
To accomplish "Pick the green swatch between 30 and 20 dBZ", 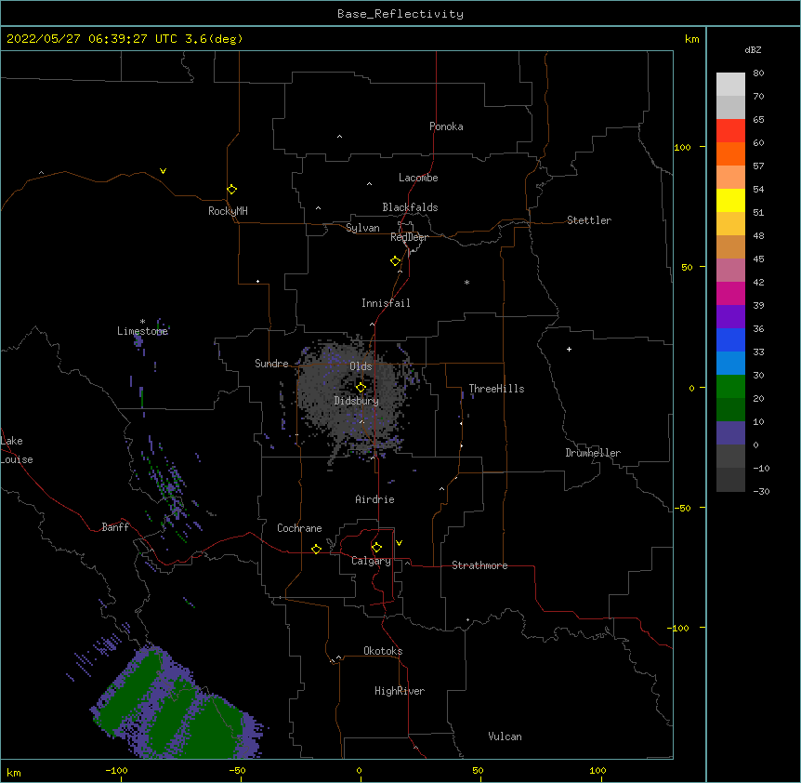I will tap(730, 387).
